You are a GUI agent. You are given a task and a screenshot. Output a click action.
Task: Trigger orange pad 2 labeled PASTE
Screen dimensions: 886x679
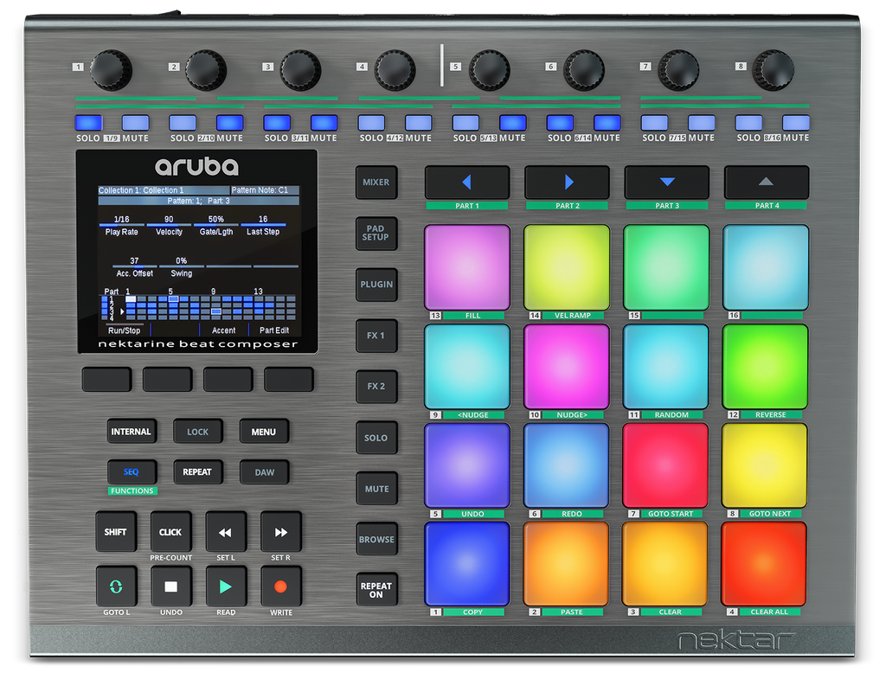[566, 564]
